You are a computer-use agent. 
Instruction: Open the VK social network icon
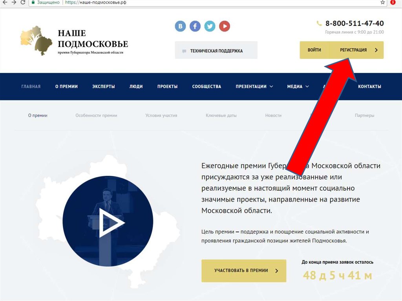pos(180,26)
